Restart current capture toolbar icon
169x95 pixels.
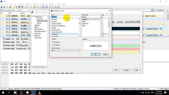click(x=7, y=7)
